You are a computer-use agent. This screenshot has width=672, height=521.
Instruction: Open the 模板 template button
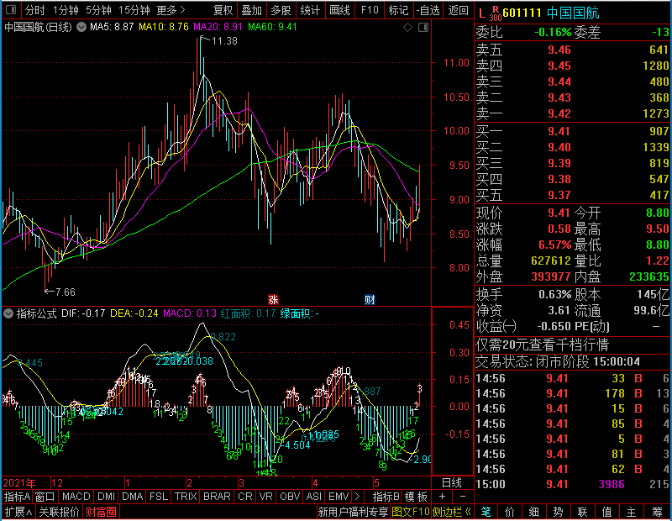(416, 497)
